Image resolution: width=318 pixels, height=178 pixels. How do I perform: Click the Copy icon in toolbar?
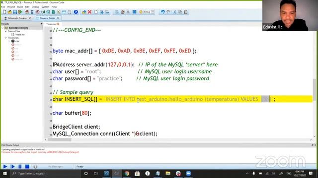click(180, 12)
